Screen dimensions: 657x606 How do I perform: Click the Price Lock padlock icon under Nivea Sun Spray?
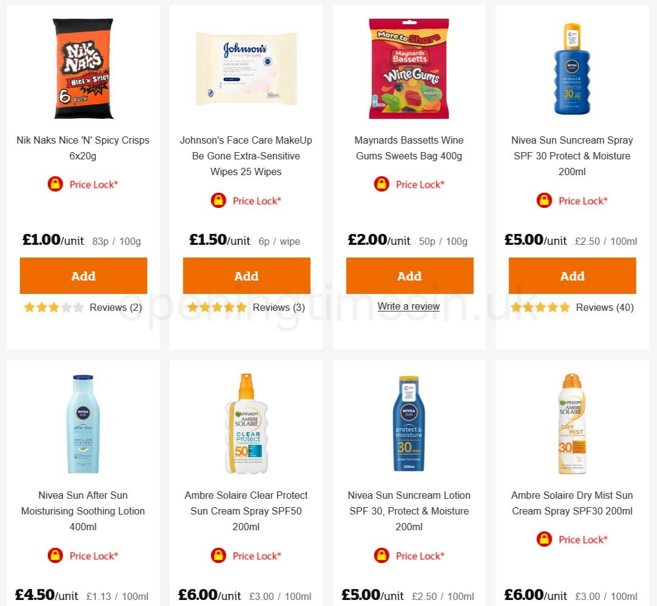point(544,201)
